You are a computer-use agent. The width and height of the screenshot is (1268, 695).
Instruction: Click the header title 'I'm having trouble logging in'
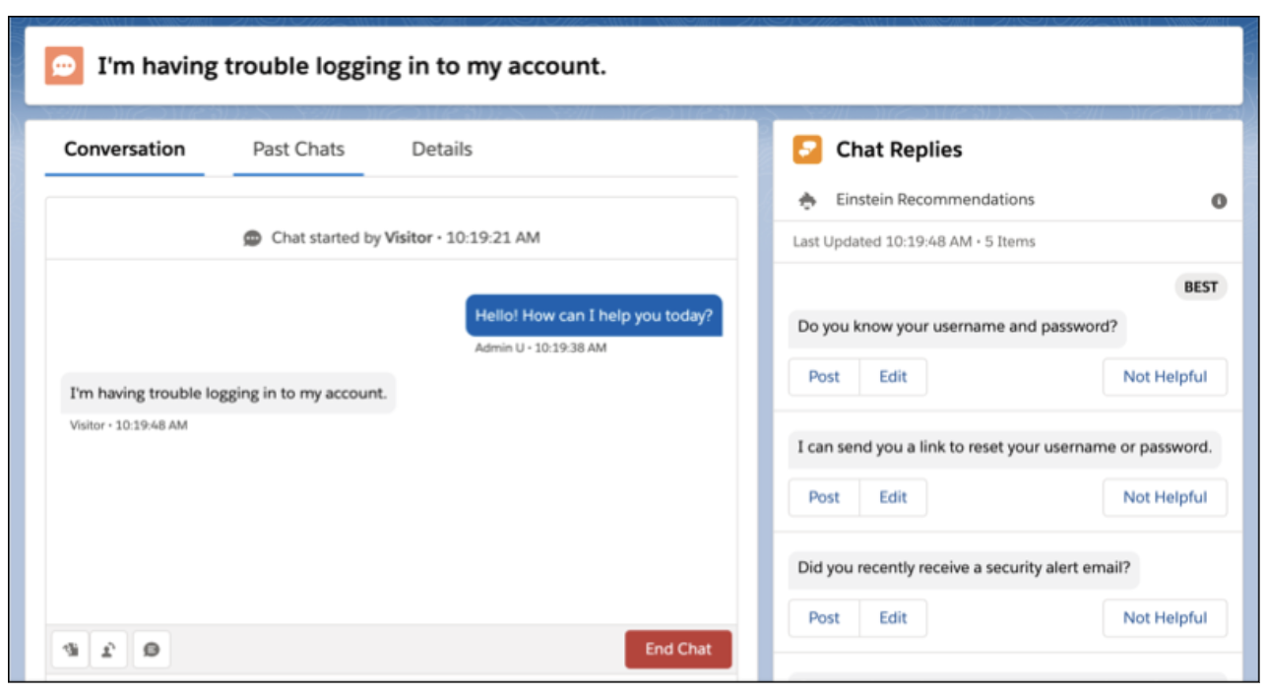(x=351, y=66)
